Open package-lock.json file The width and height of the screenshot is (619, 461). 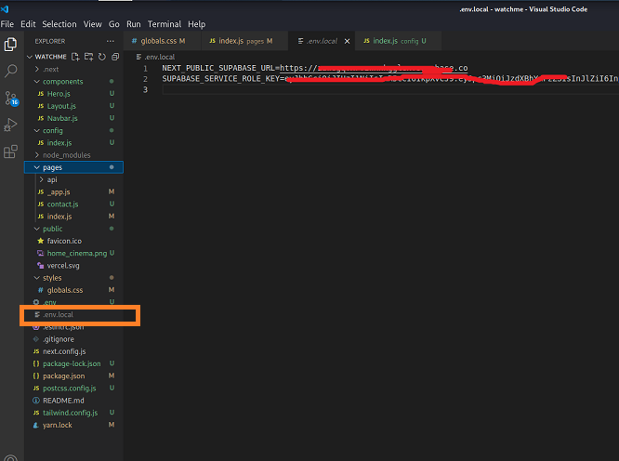click(x=72, y=363)
